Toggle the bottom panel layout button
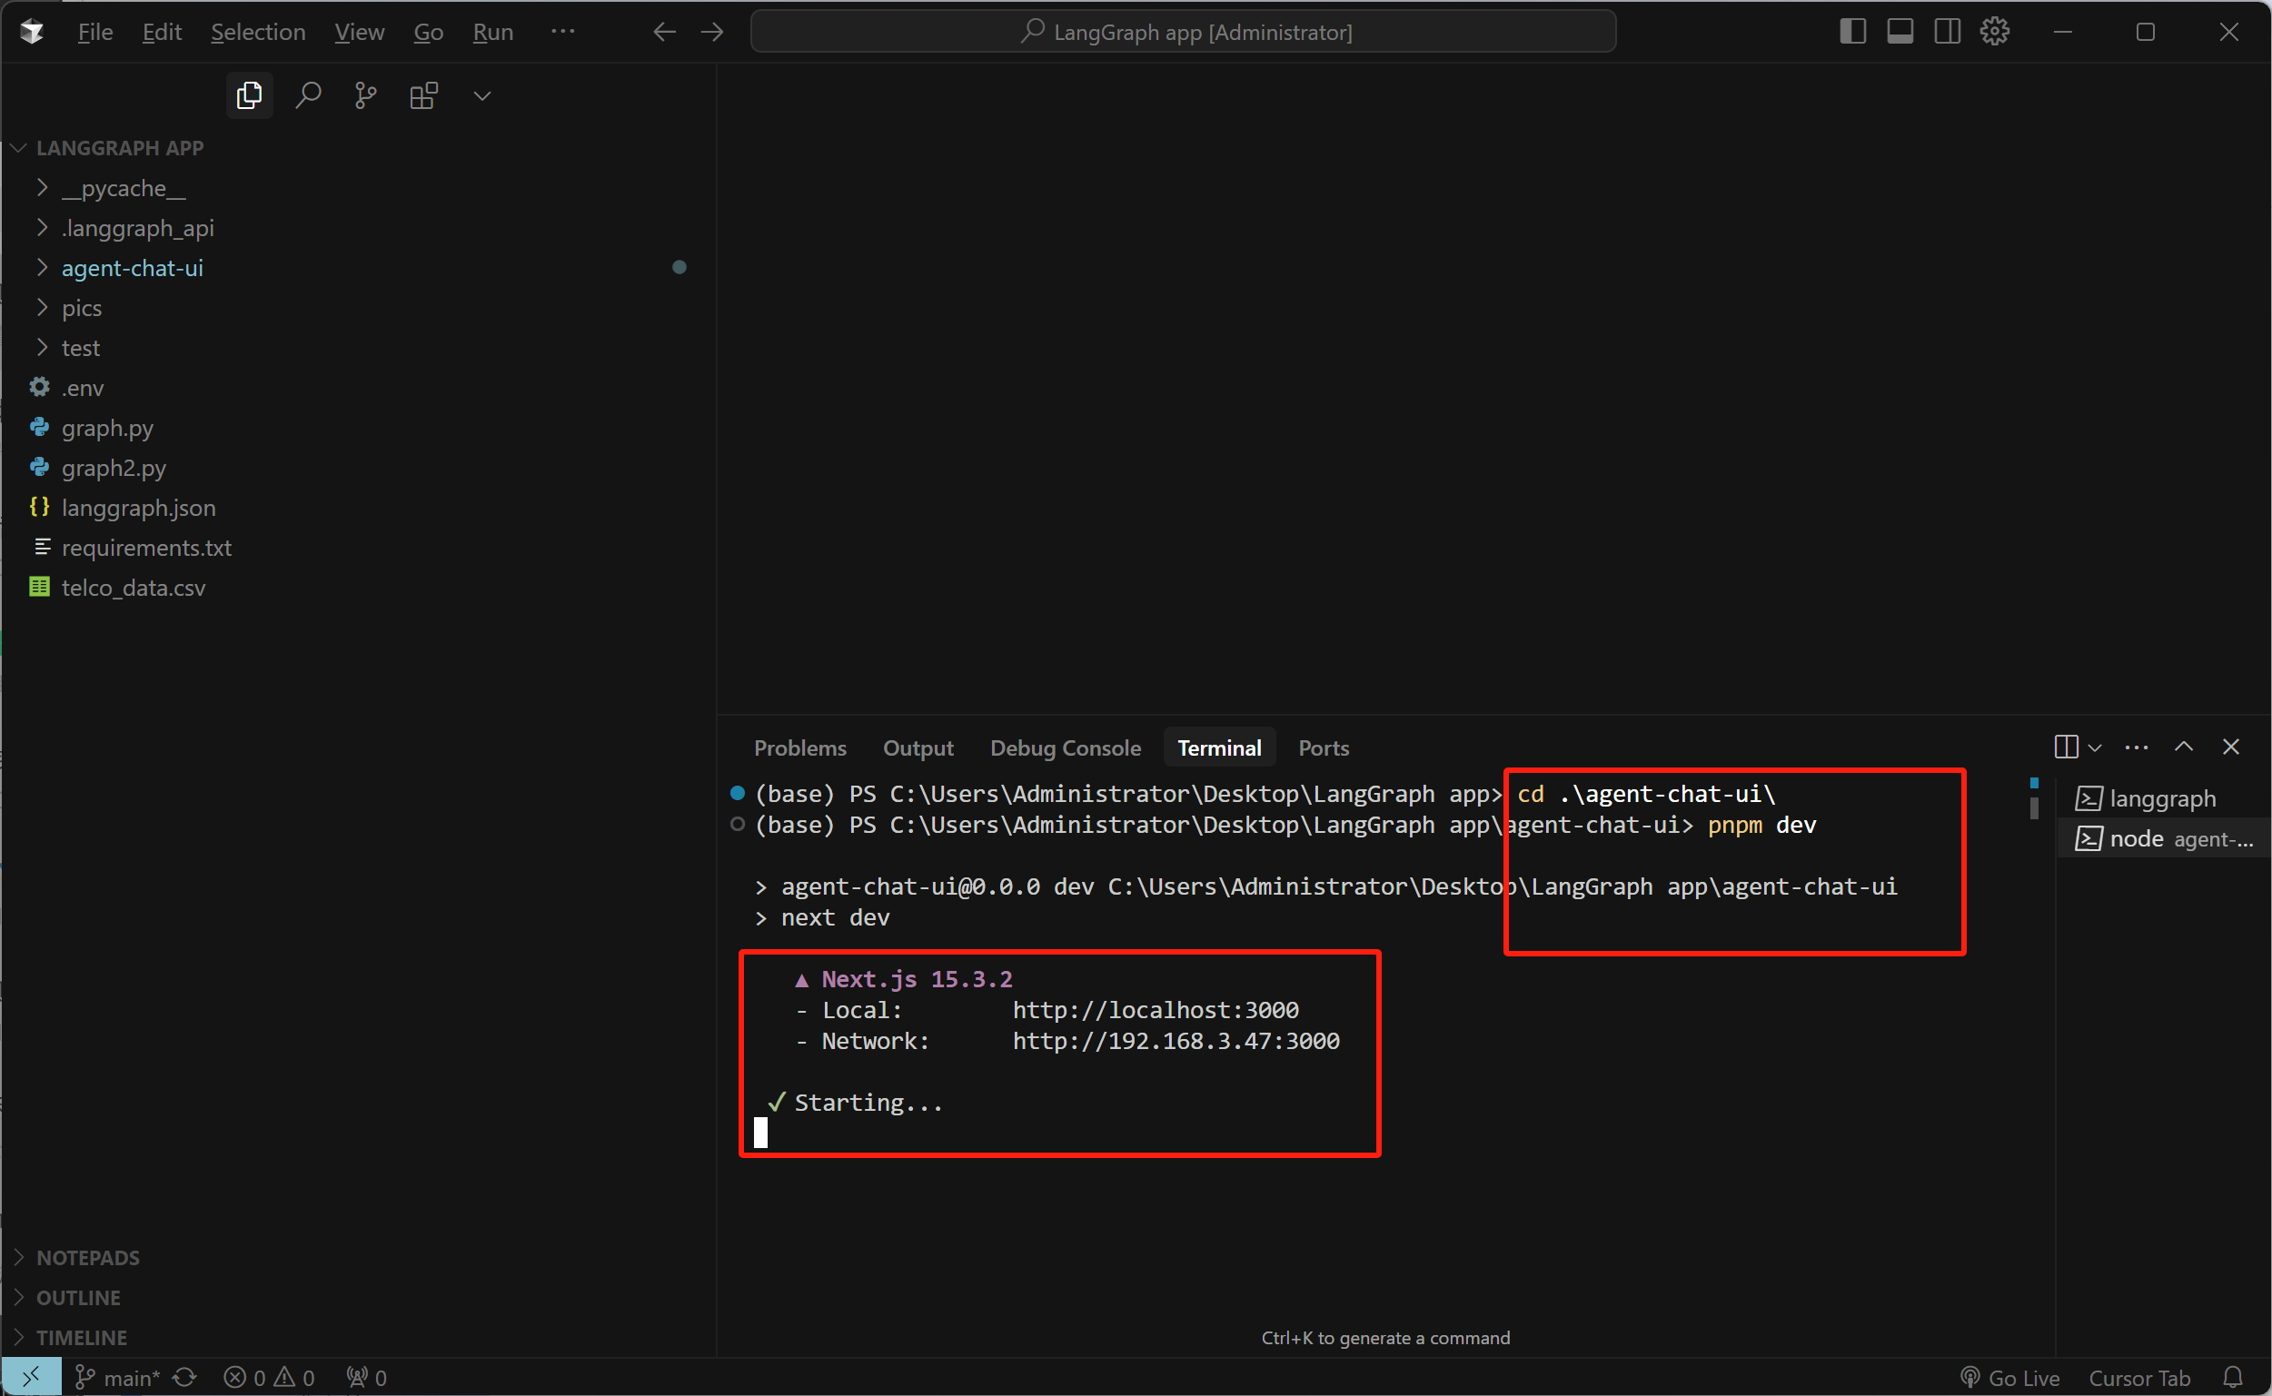 (x=1900, y=32)
